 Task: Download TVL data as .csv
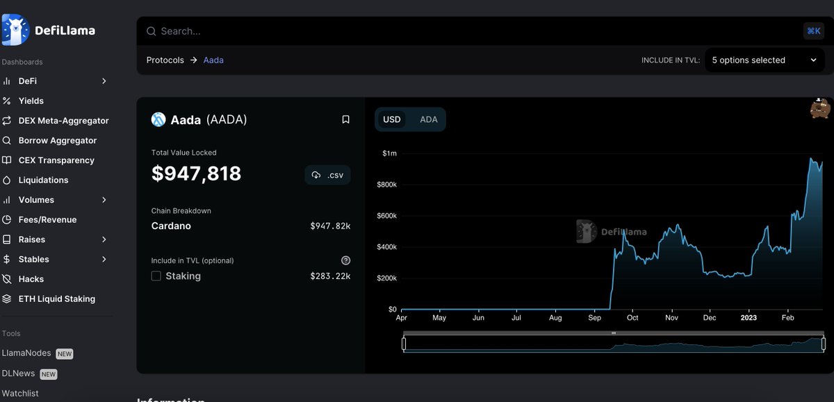(328, 175)
